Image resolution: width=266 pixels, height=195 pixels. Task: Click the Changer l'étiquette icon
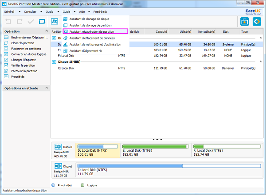point(6,60)
